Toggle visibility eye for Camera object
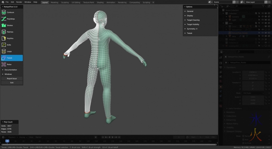 [x=262, y=17]
